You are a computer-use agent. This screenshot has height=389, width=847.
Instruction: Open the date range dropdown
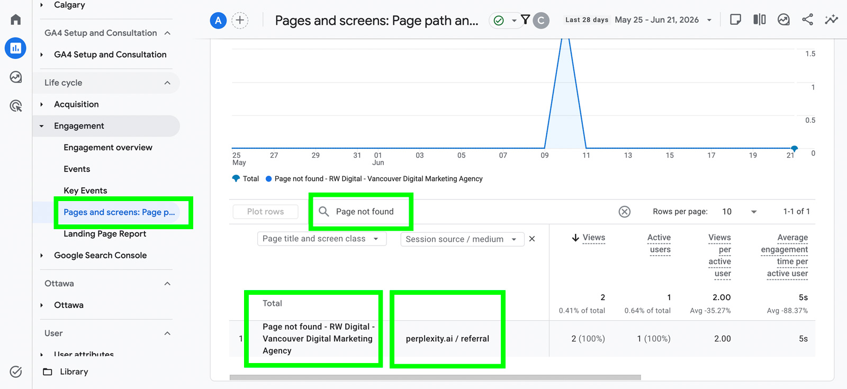coord(709,20)
